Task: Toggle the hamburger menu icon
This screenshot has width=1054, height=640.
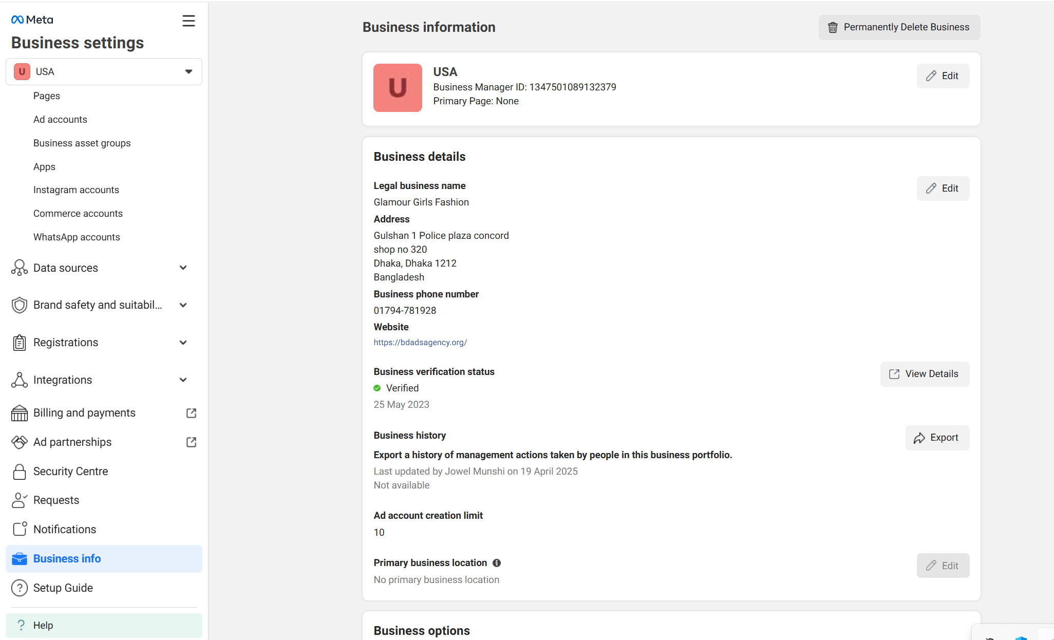Action: 189,21
